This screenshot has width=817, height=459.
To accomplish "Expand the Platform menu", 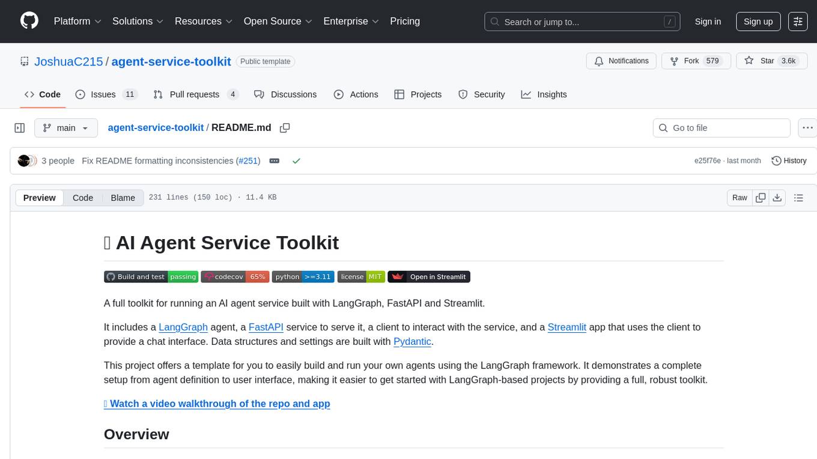I will coord(77,21).
